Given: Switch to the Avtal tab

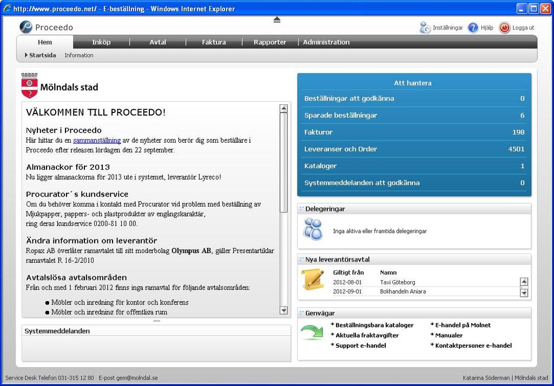Looking at the screenshot, I should tap(157, 42).
